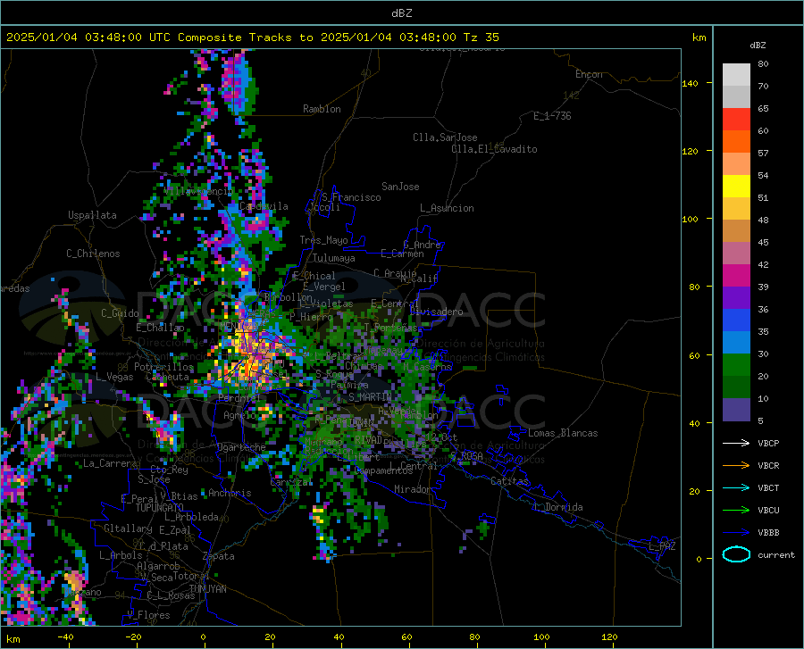The width and height of the screenshot is (804, 649).
Task: Click the 'La_Carrera' place label
Action: click(x=110, y=463)
